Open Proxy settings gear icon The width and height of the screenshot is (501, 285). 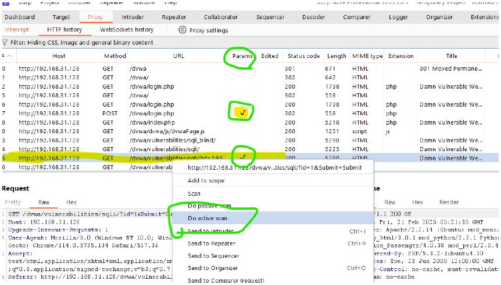pyautogui.click(x=182, y=30)
